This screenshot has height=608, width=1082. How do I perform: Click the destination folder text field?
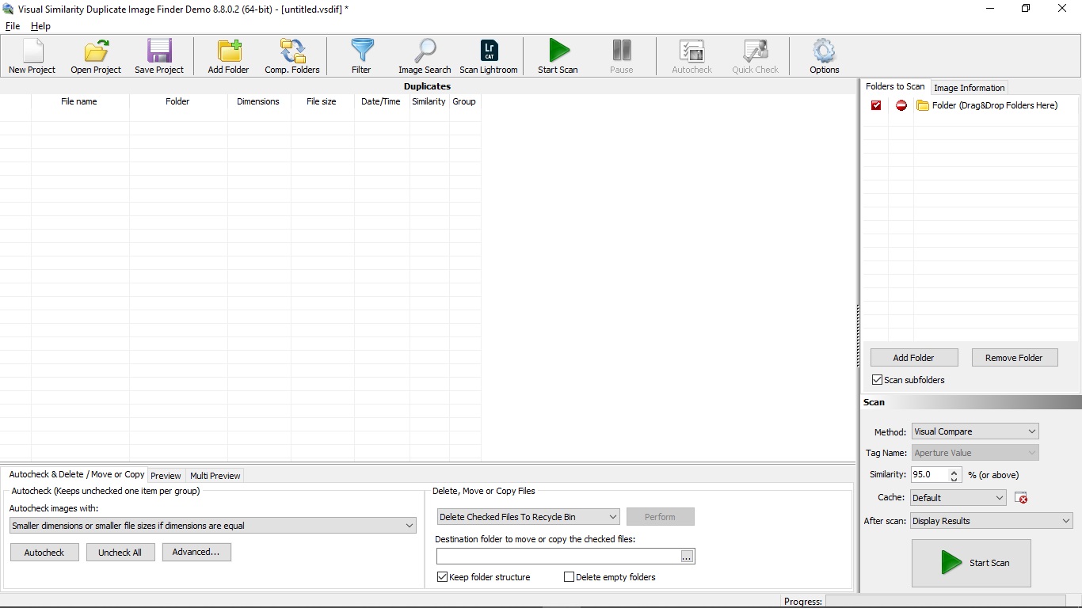[x=558, y=557]
